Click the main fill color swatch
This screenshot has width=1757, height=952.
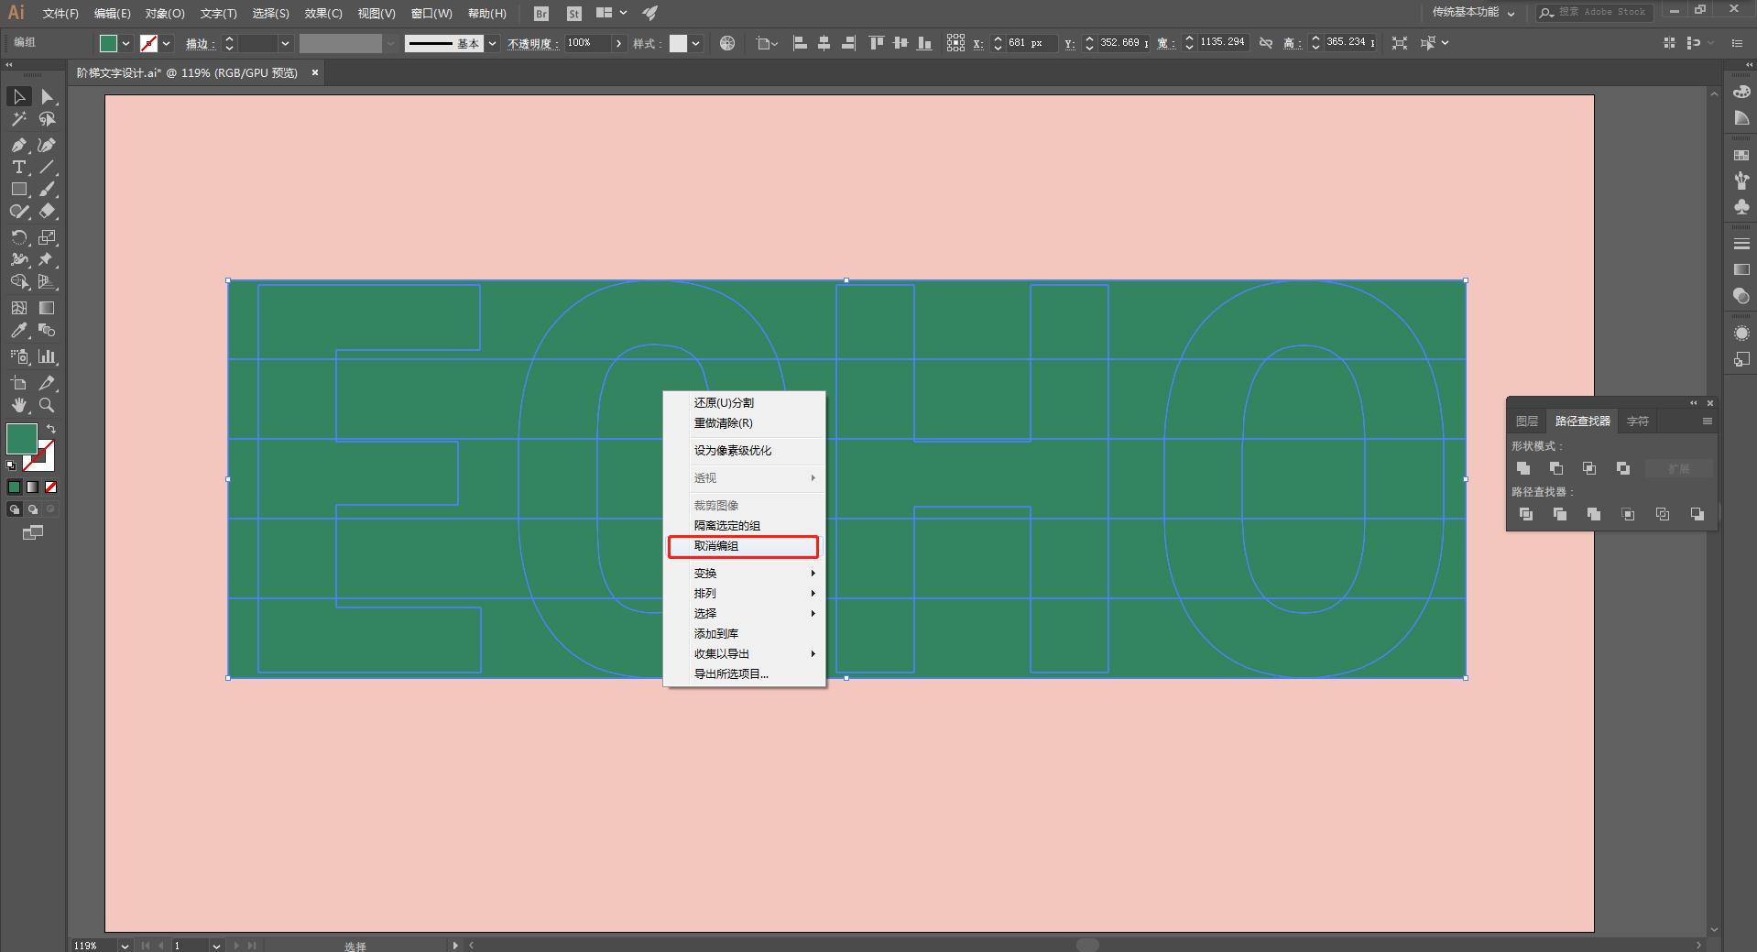pyautogui.click(x=22, y=439)
